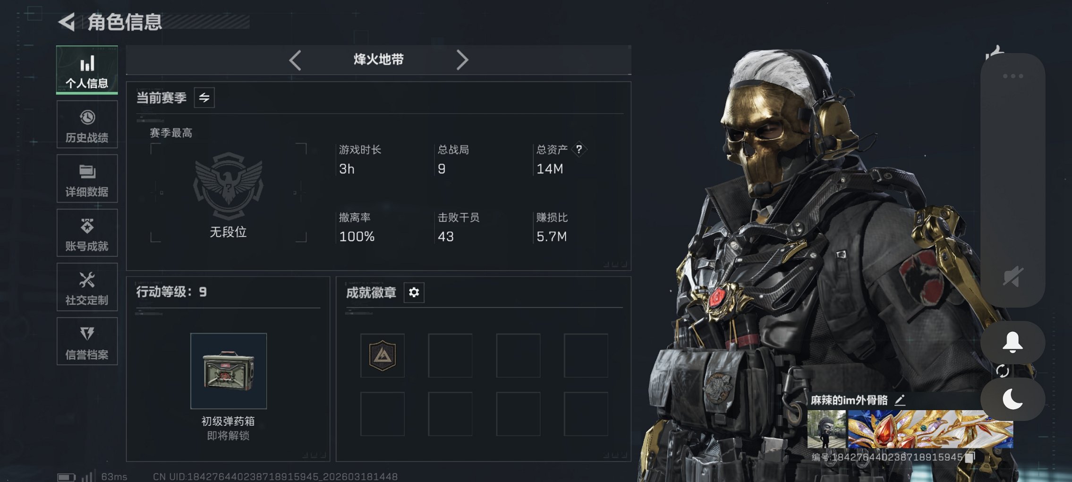Toggle the 当前赛季 season swap button

(x=204, y=98)
